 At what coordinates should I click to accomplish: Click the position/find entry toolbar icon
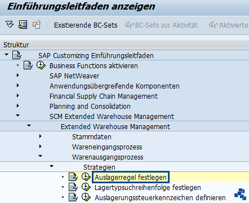click(x=23, y=25)
